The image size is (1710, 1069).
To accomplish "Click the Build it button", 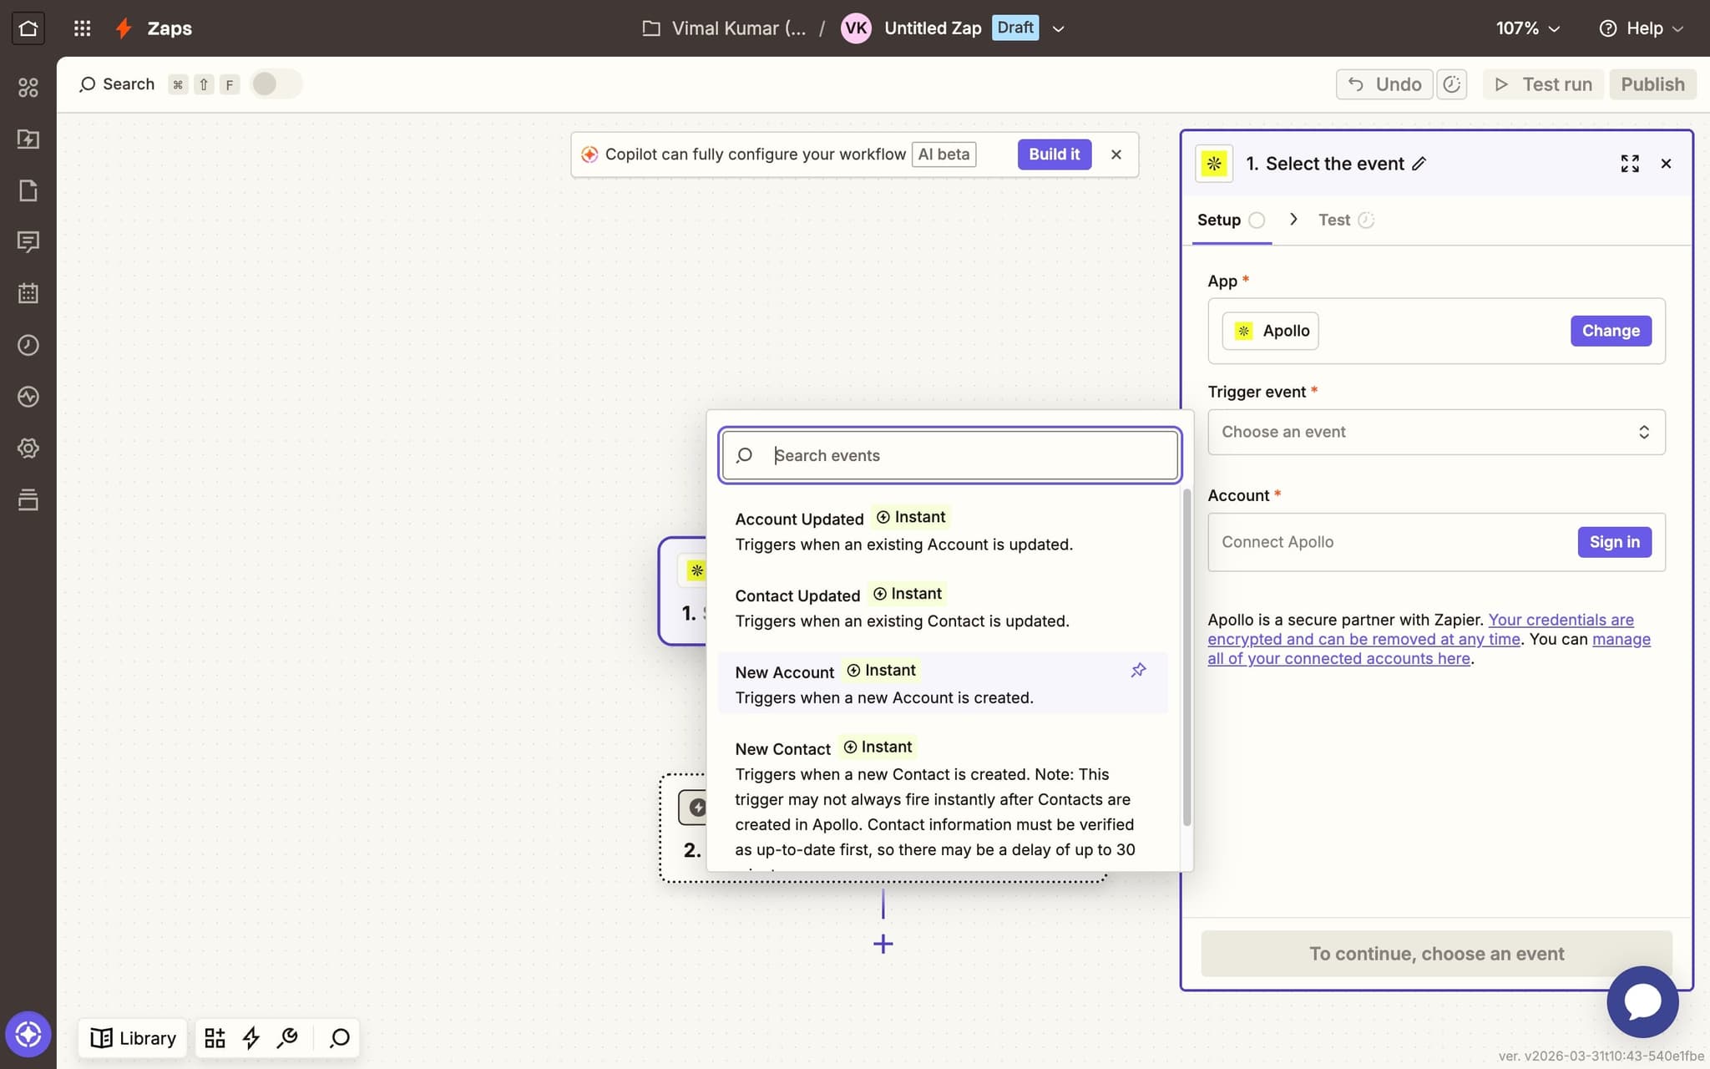I will 1054,155.
